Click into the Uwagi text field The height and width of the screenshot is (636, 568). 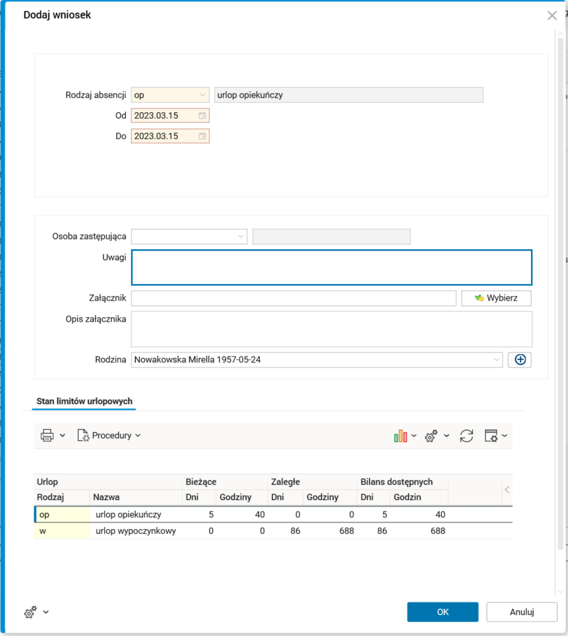point(331,267)
